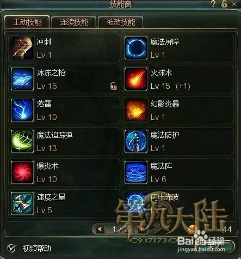Screen dimensions: 241x259
Task: Open the question mark help button
Action: (x=213, y=4)
